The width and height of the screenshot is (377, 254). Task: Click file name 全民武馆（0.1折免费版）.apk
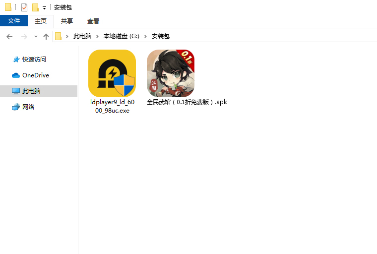187,102
